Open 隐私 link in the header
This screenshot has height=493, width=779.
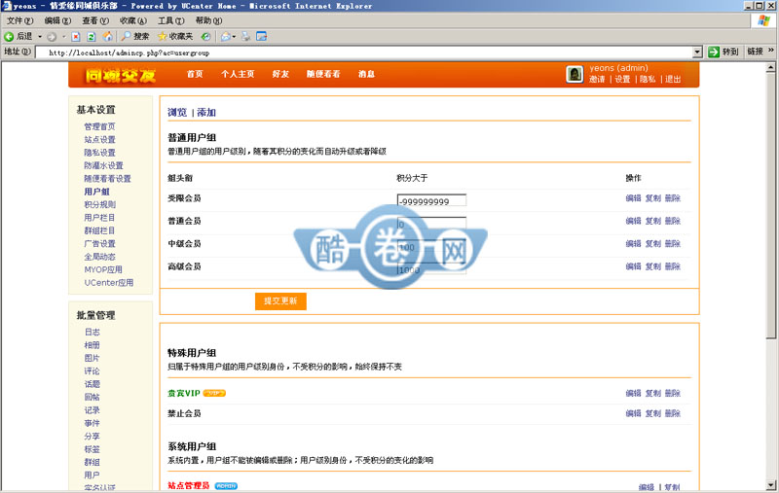pos(648,80)
